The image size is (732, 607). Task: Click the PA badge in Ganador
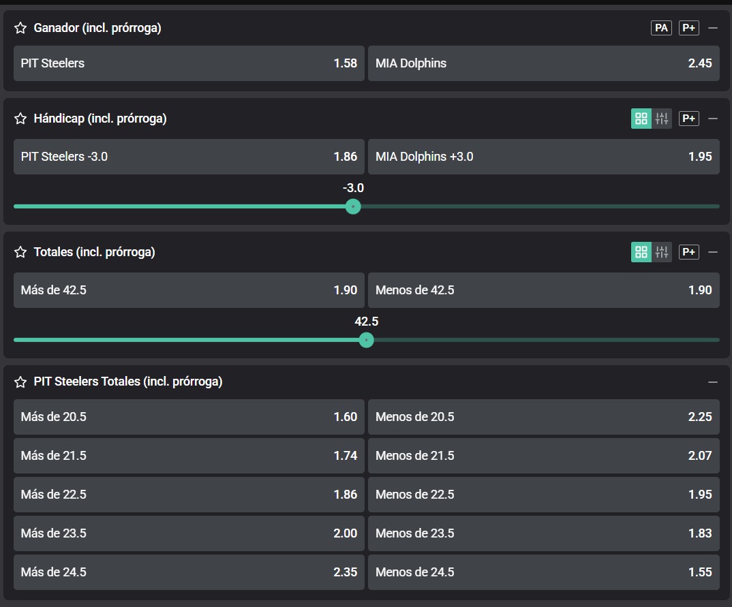661,28
